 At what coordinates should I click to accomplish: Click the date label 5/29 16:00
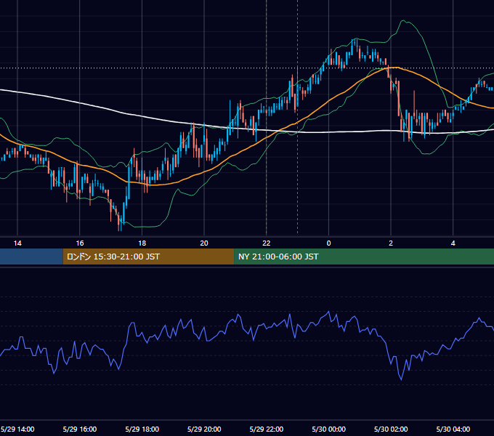click(x=80, y=429)
